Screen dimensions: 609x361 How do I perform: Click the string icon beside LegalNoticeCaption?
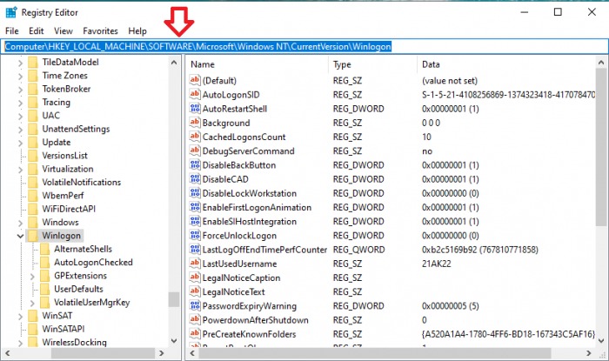195,277
